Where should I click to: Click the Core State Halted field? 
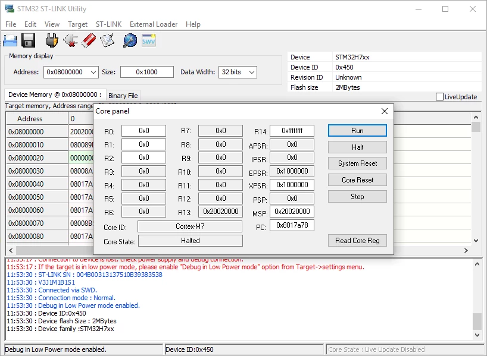click(x=191, y=241)
